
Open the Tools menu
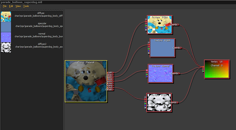pyautogui.click(x=26, y=6)
